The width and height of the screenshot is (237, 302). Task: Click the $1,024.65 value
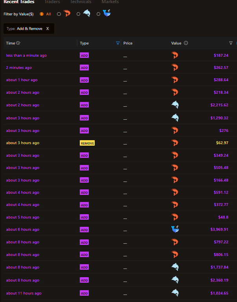[219, 293]
